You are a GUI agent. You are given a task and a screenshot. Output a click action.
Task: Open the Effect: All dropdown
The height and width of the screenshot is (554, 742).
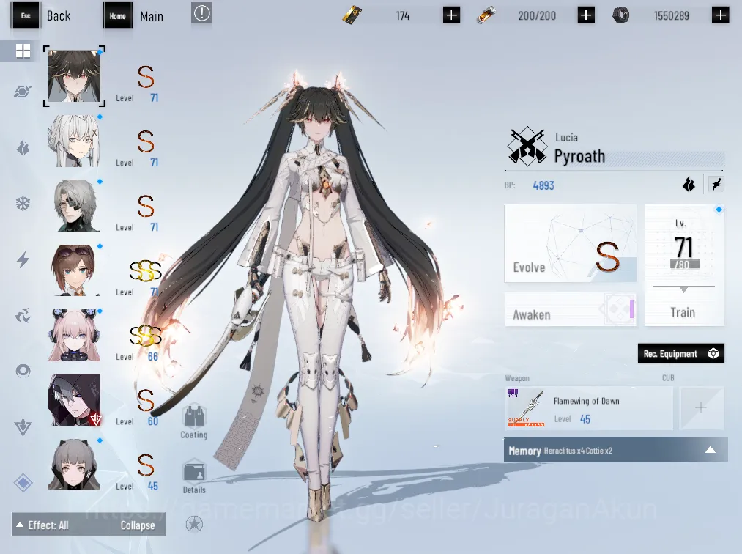(x=61, y=525)
